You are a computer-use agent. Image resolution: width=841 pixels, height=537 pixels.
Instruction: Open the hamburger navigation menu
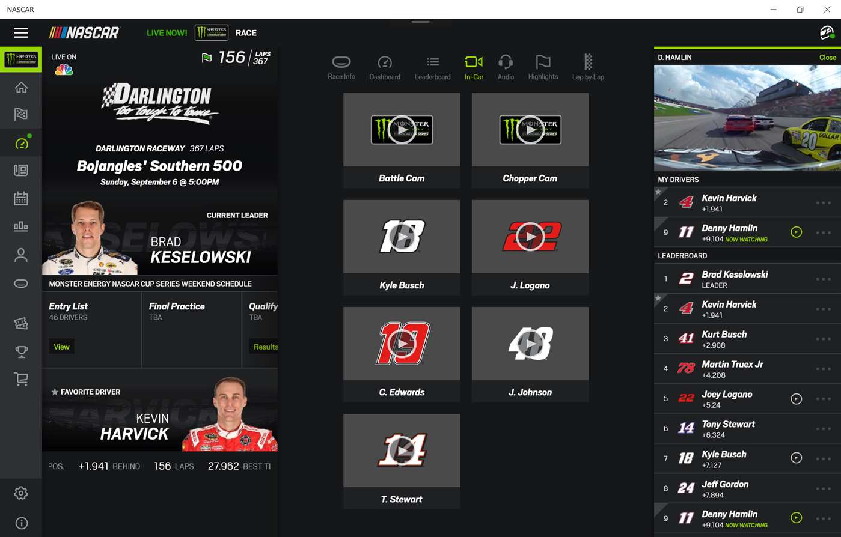(x=21, y=33)
